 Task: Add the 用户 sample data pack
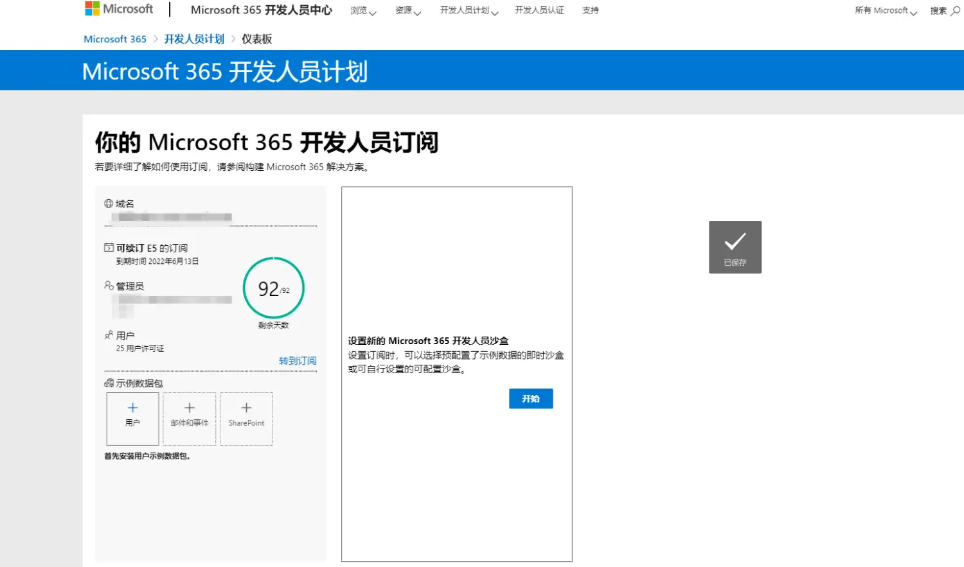(132, 419)
